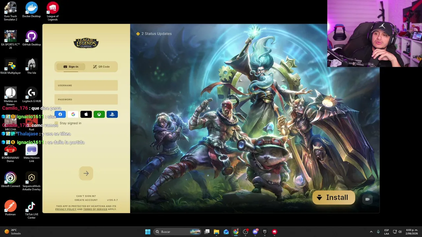The width and height of the screenshot is (422, 237).
Task: Enable the Stay signed in checkbox
Action: [56, 123]
